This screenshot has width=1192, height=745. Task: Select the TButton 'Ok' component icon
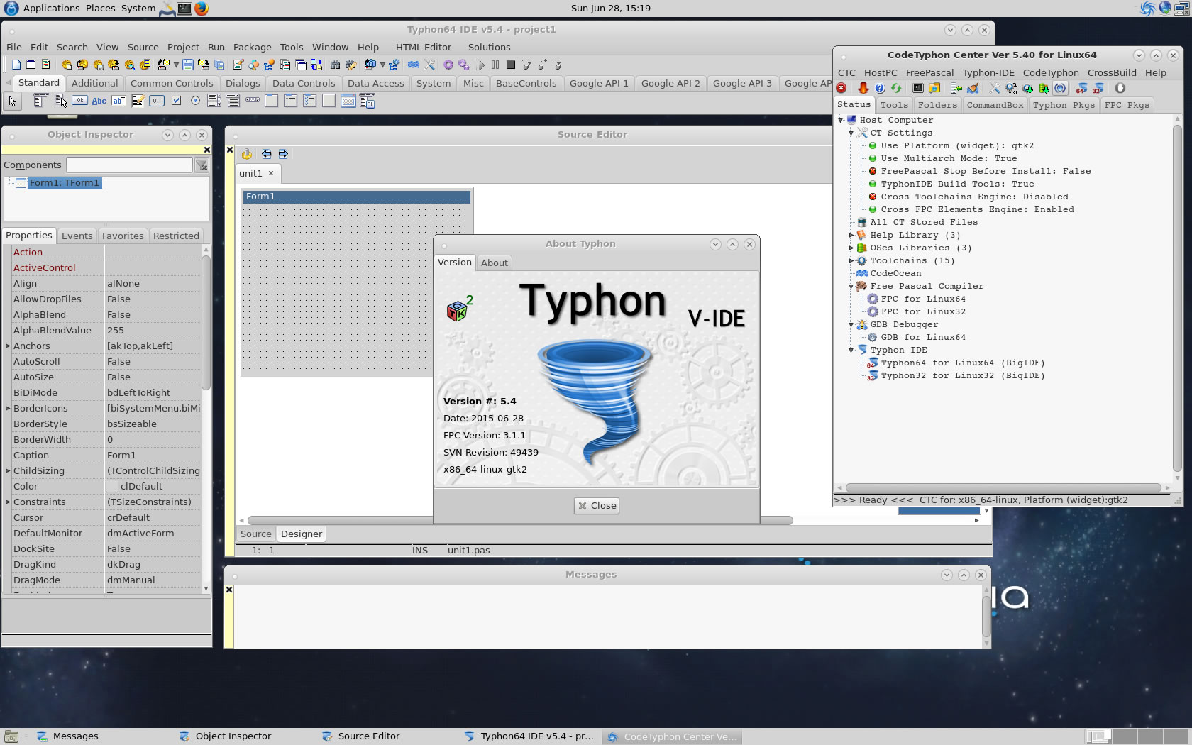pos(80,101)
